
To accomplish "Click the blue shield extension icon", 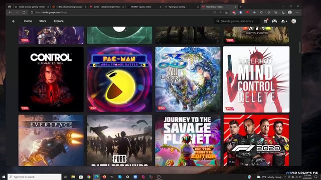I will click(241, 12).
